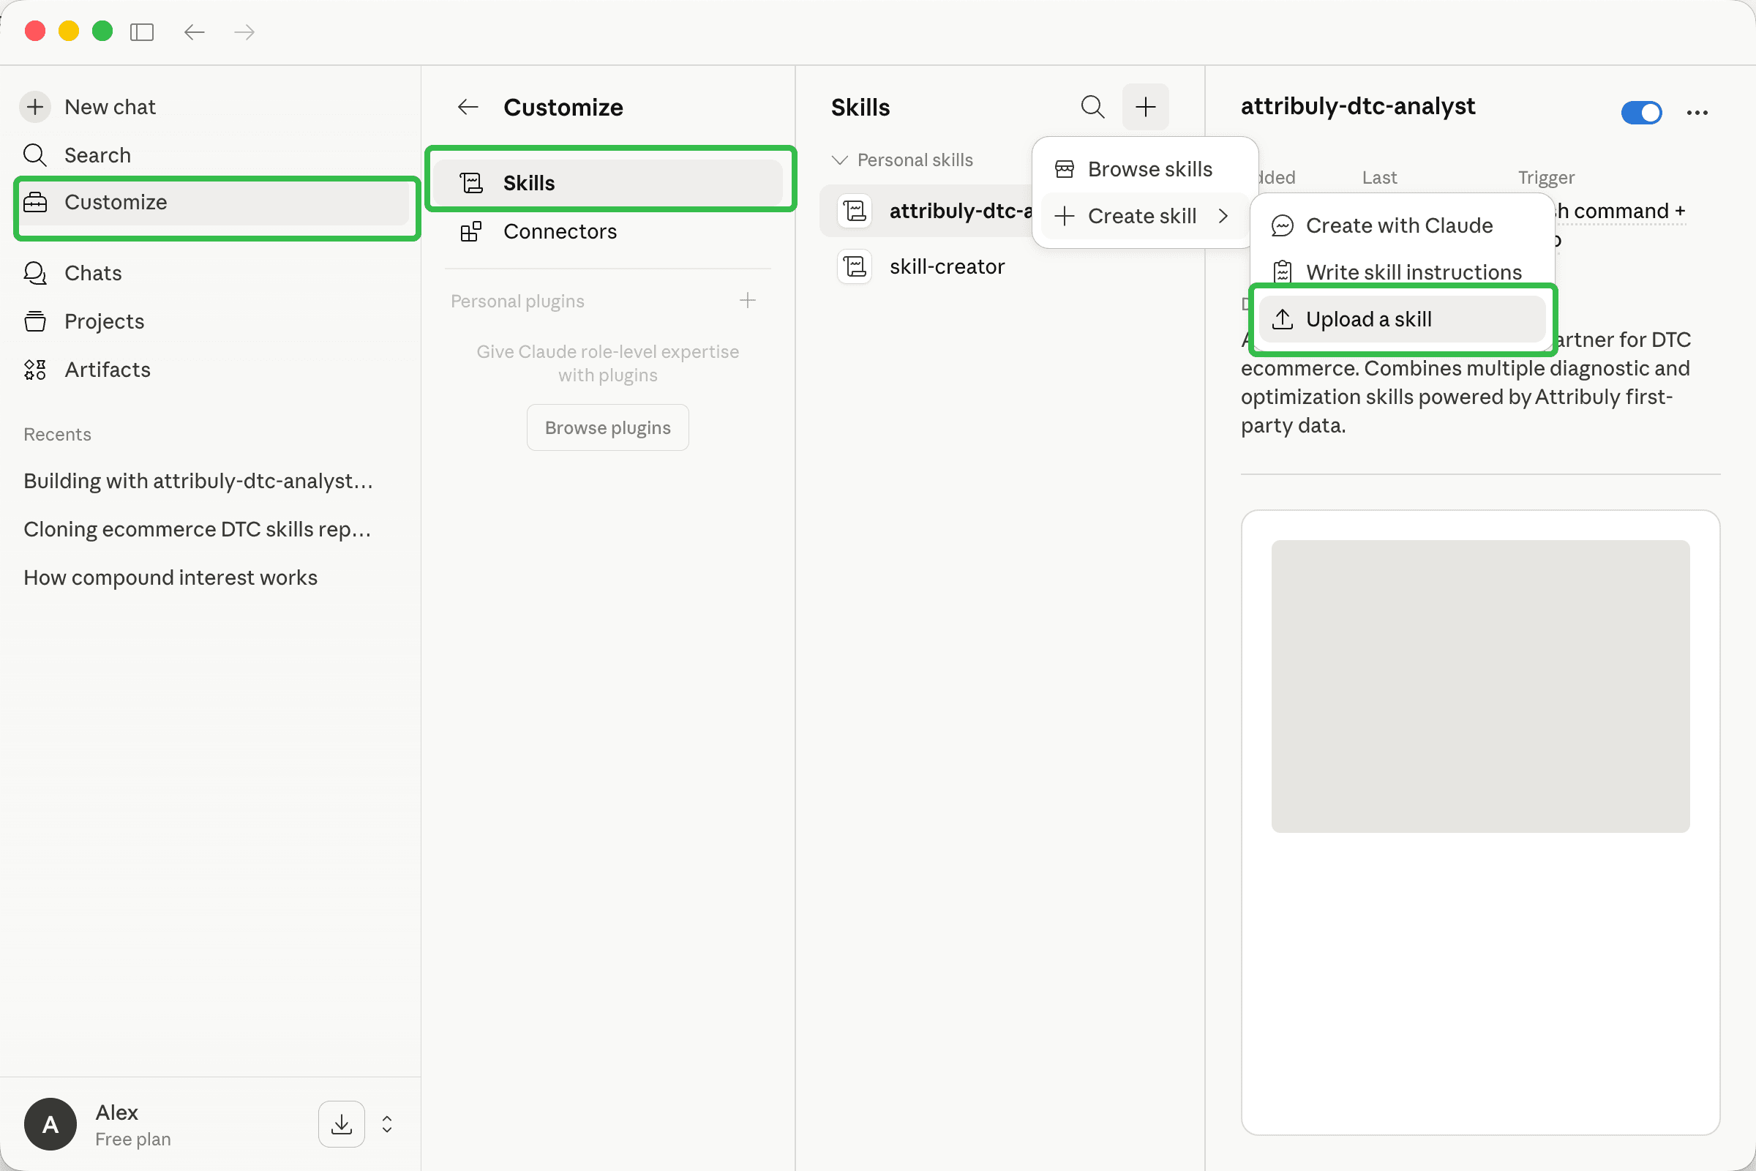The height and width of the screenshot is (1171, 1756).
Task: Select Write skill instructions
Action: point(1414,272)
